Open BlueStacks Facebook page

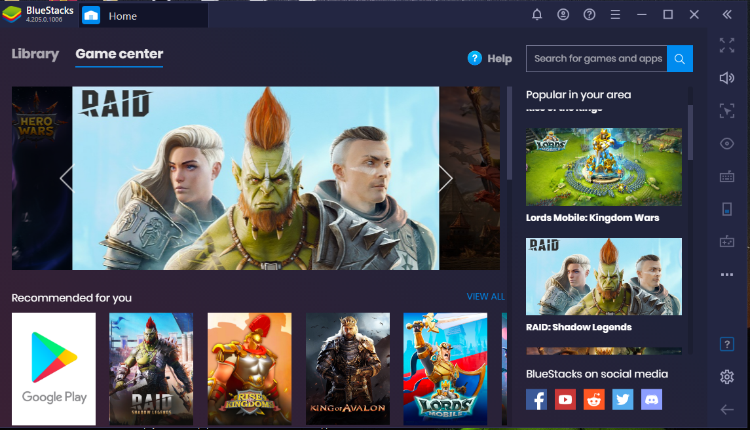[x=536, y=399]
